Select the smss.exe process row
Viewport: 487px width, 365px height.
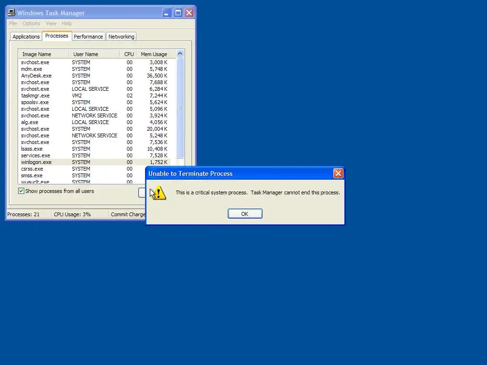82,175
